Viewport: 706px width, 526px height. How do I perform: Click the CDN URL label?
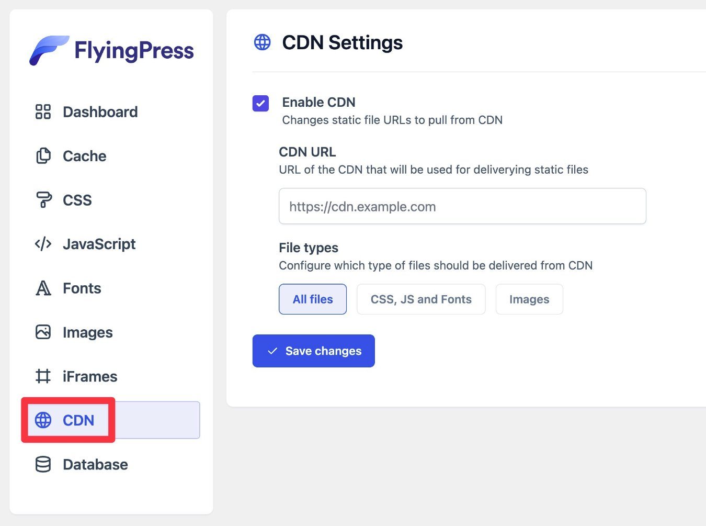tap(308, 152)
